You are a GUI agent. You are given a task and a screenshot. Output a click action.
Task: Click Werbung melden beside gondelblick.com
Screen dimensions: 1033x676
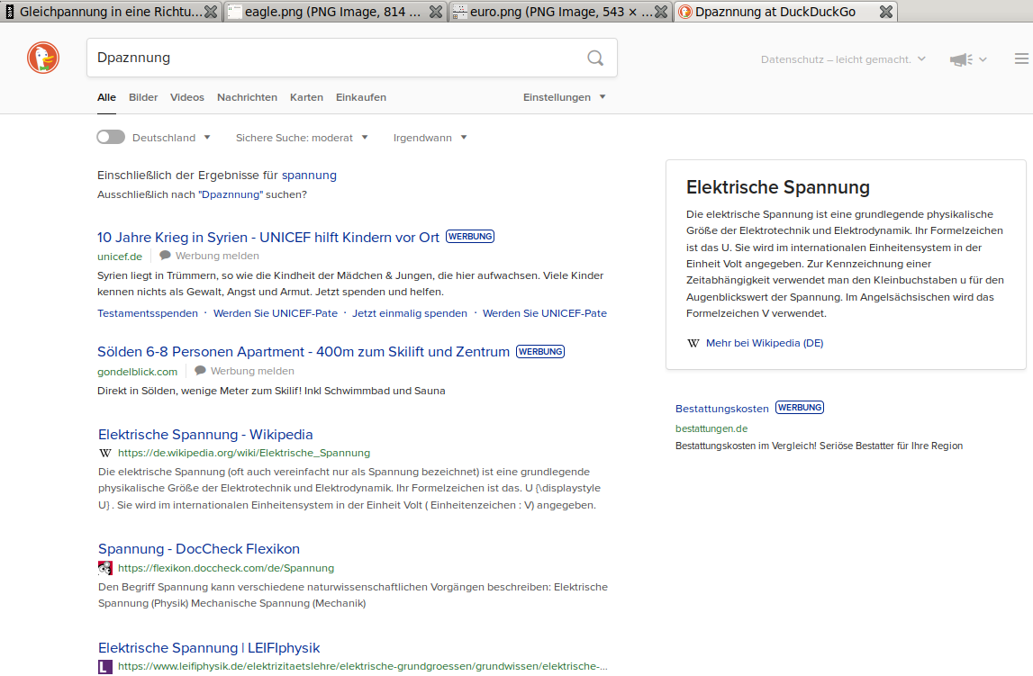tap(252, 371)
